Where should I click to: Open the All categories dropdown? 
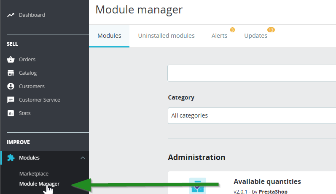pos(252,115)
